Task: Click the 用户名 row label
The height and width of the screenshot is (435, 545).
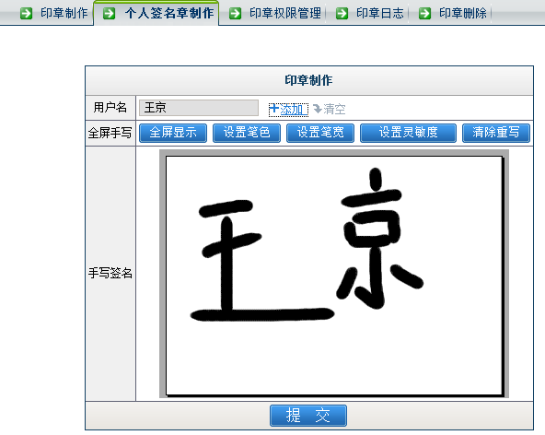Action: (110, 107)
